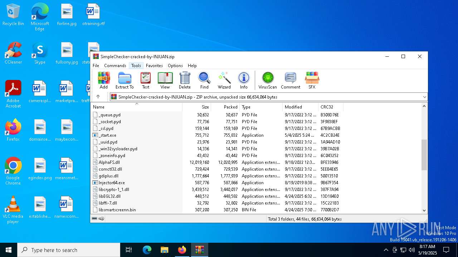
Task: Open the Recycle Bin desktop icon
Action: (x=13, y=15)
